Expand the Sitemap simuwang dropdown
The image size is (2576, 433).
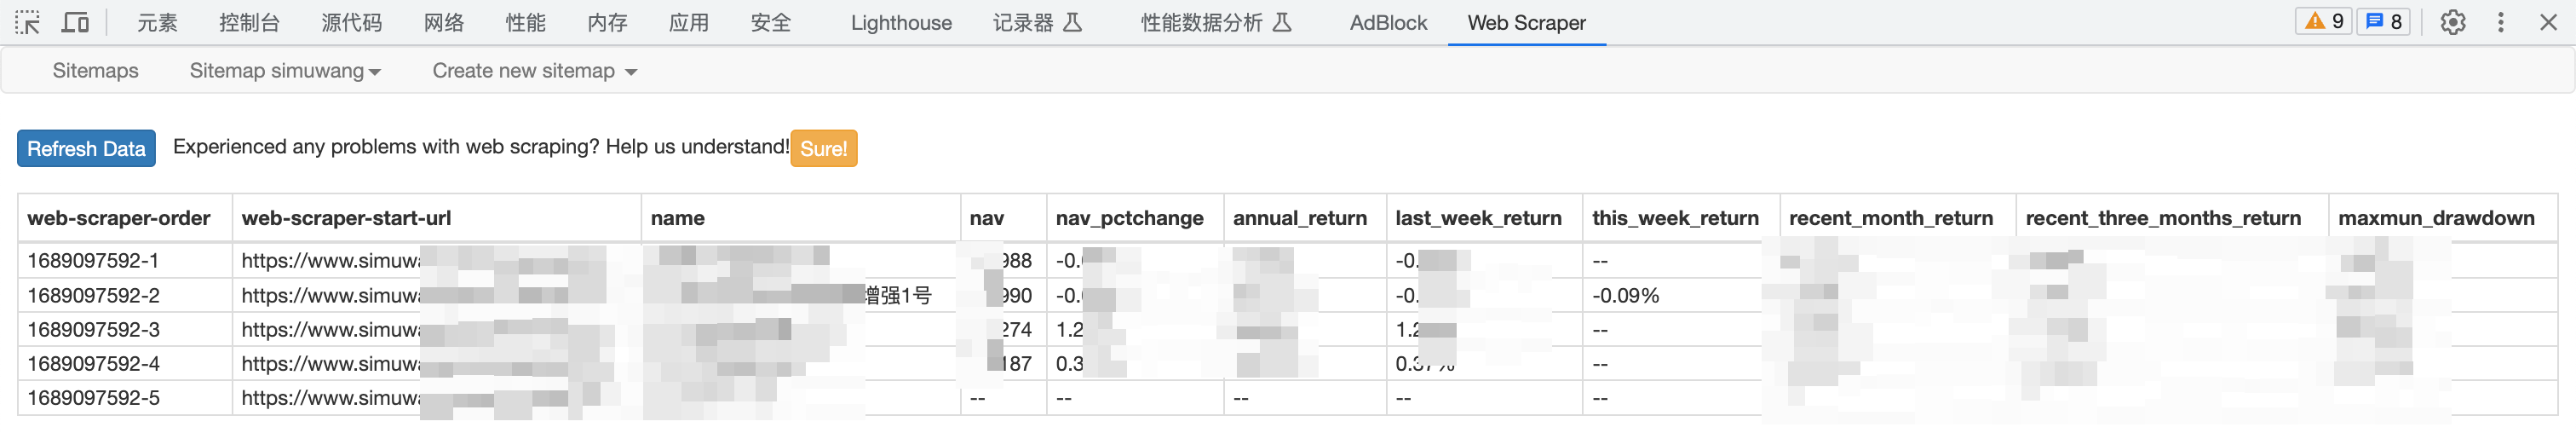[x=285, y=71]
